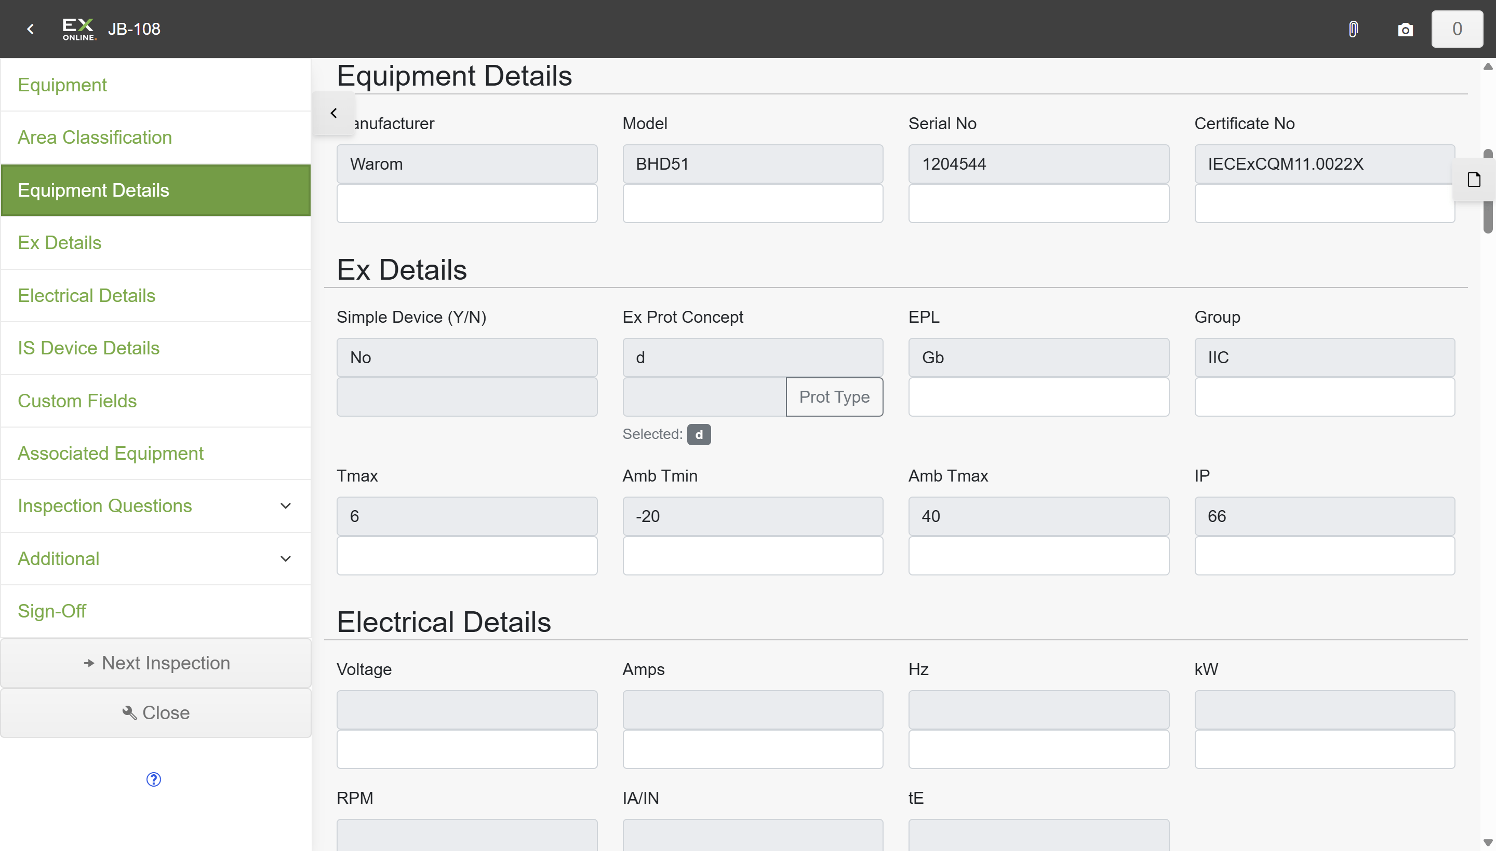Image resolution: width=1496 pixels, height=851 pixels.
Task: Expand the Additional menu
Action: (156, 558)
